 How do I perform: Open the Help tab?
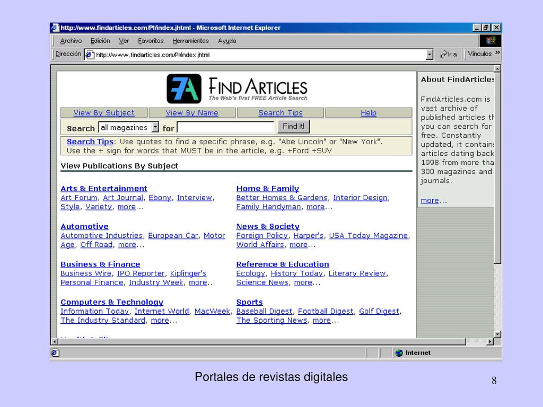[369, 113]
